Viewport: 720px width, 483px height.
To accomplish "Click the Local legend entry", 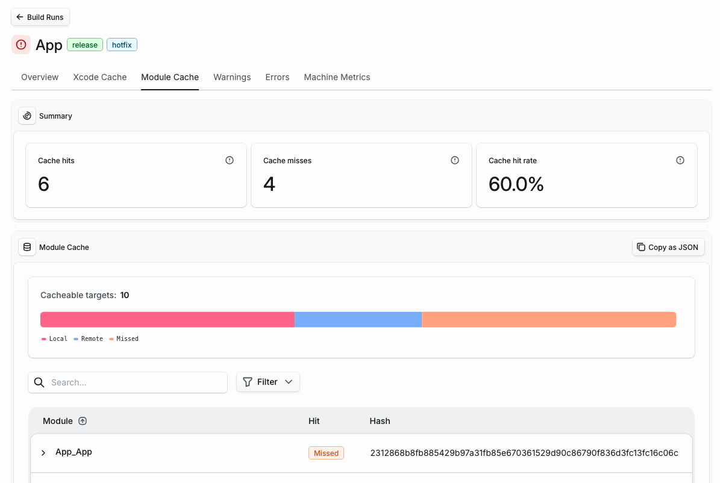I will pyautogui.click(x=54, y=339).
